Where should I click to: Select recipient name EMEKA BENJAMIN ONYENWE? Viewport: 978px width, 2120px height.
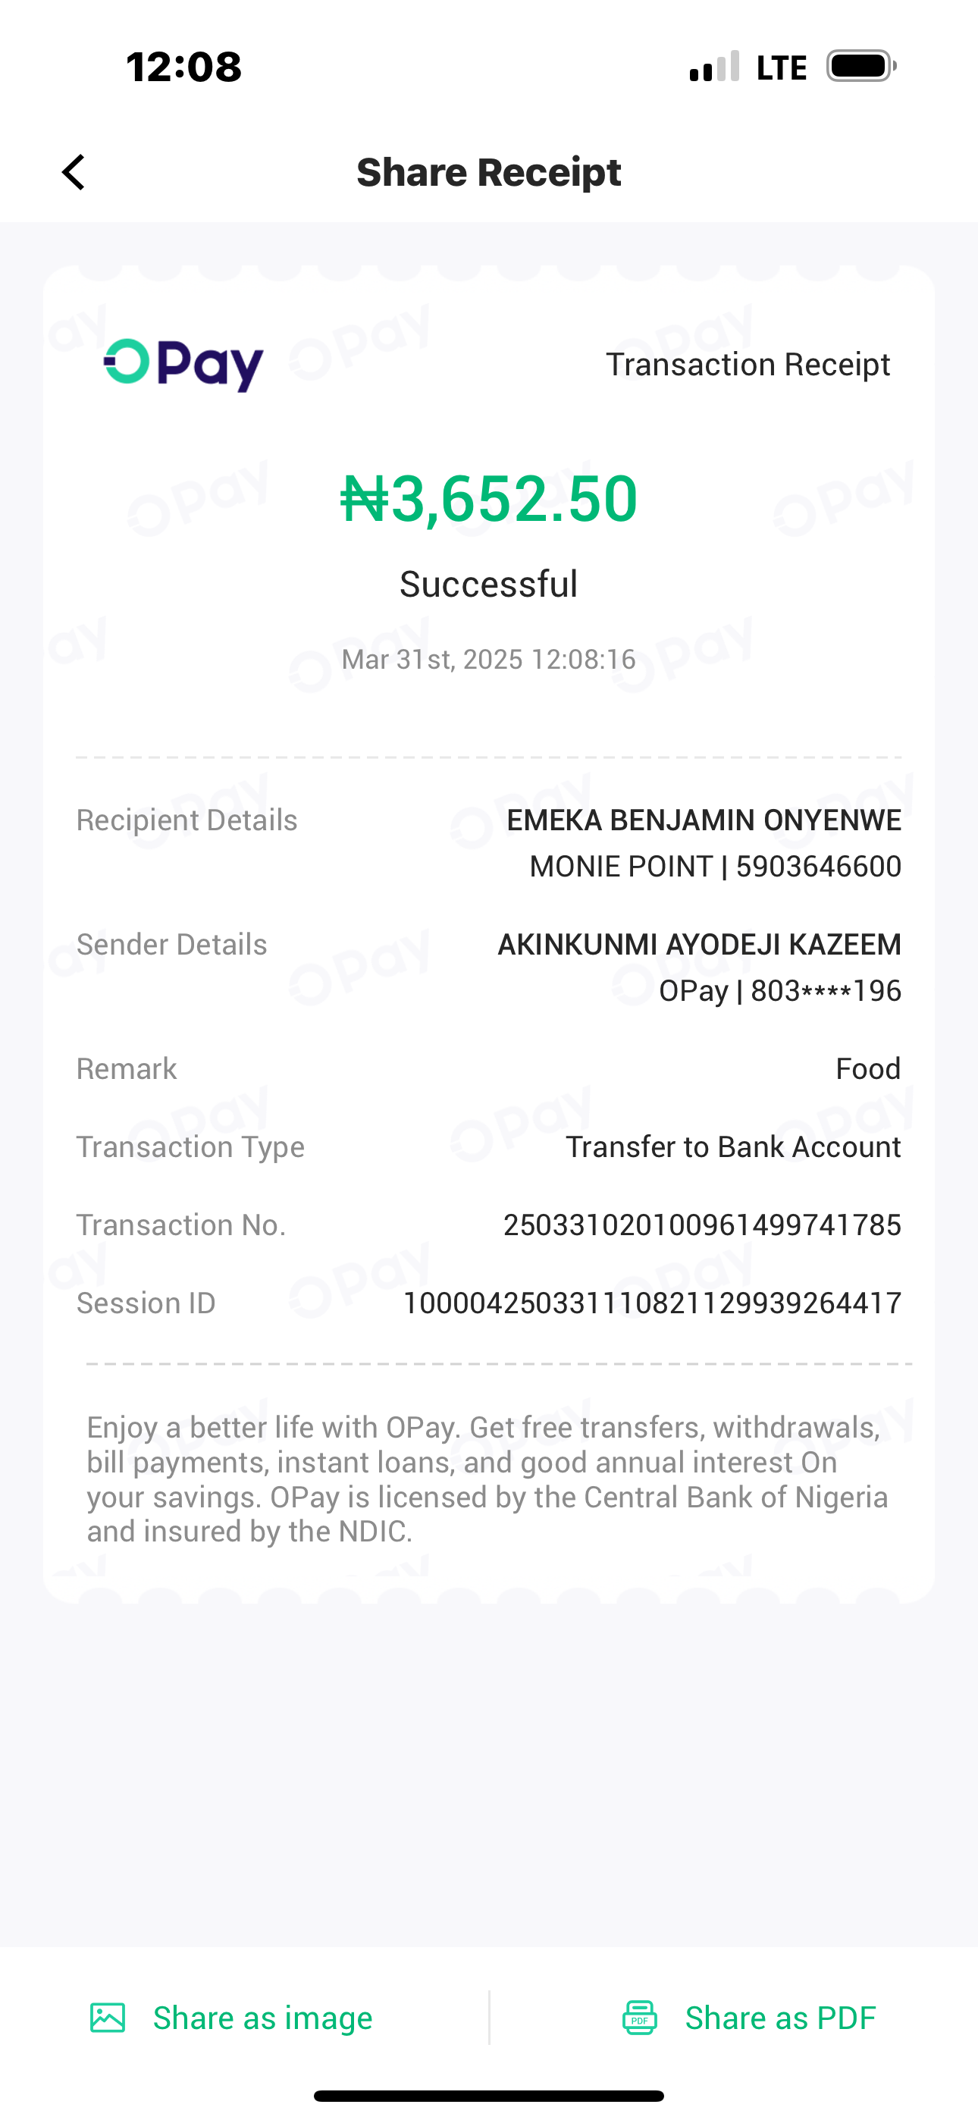point(704,820)
